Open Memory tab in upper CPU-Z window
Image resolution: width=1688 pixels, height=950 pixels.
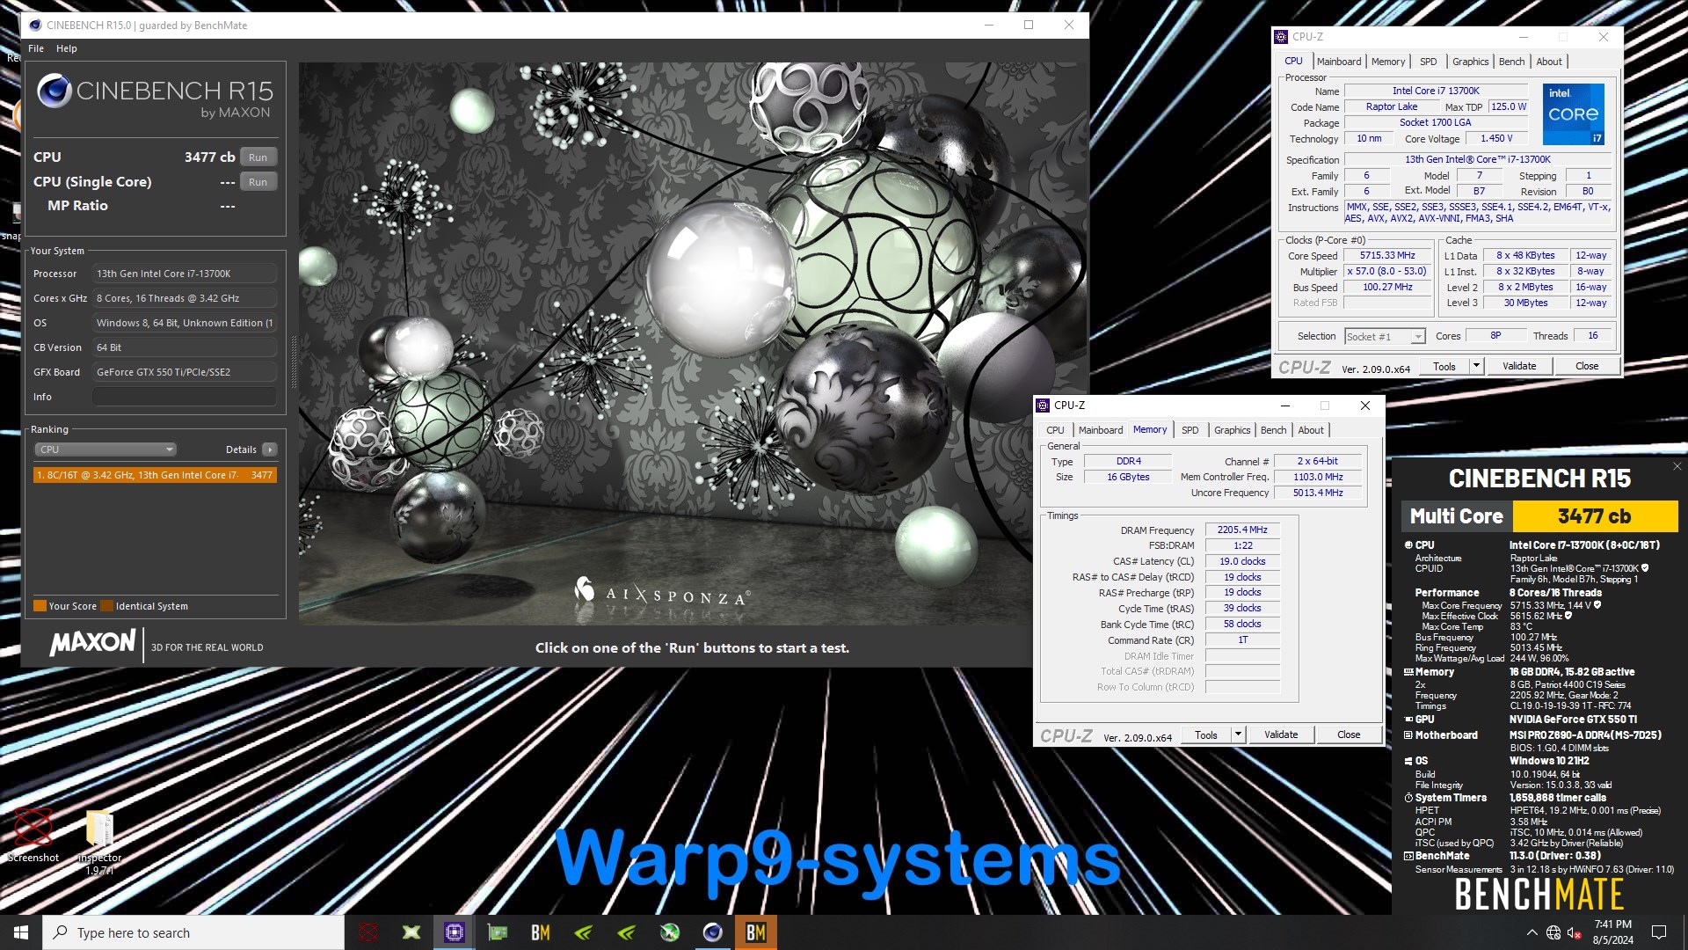point(1388,62)
